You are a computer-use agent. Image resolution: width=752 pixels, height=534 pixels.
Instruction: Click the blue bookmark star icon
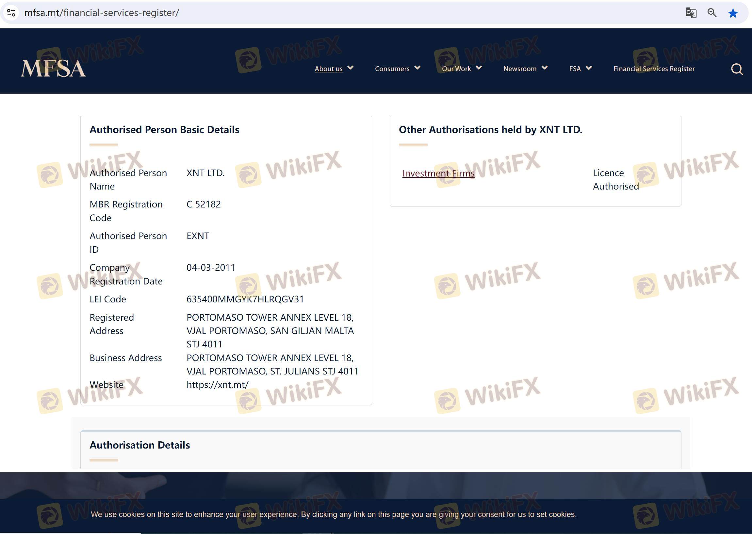(x=733, y=13)
